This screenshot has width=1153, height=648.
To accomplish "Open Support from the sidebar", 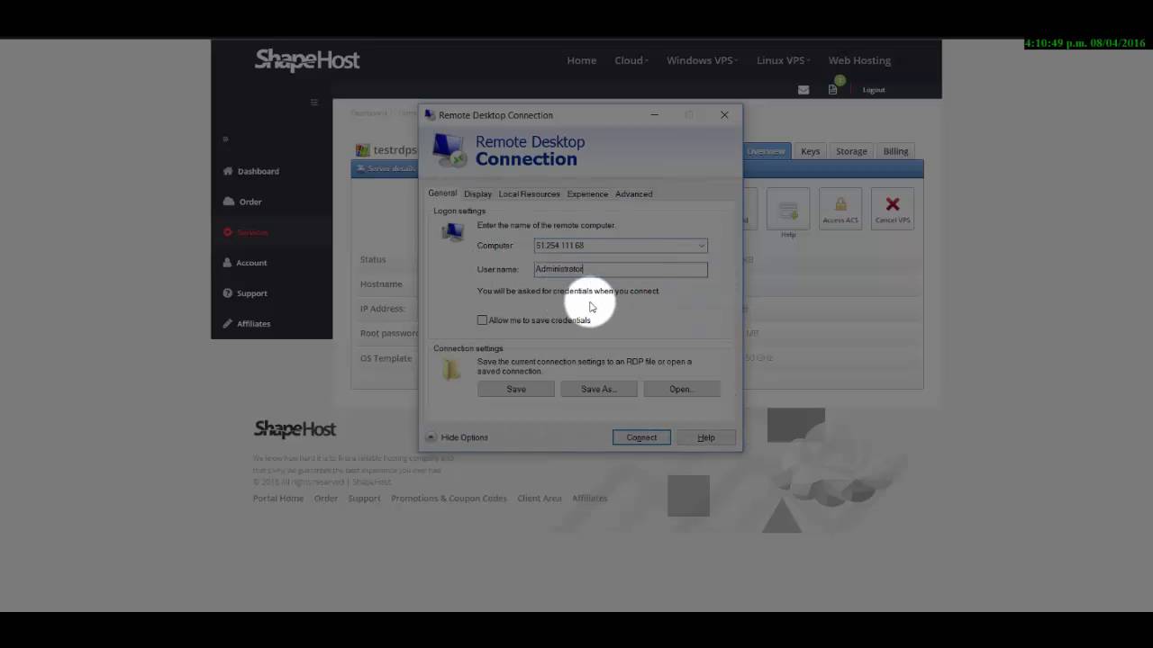I will [x=245, y=293].
